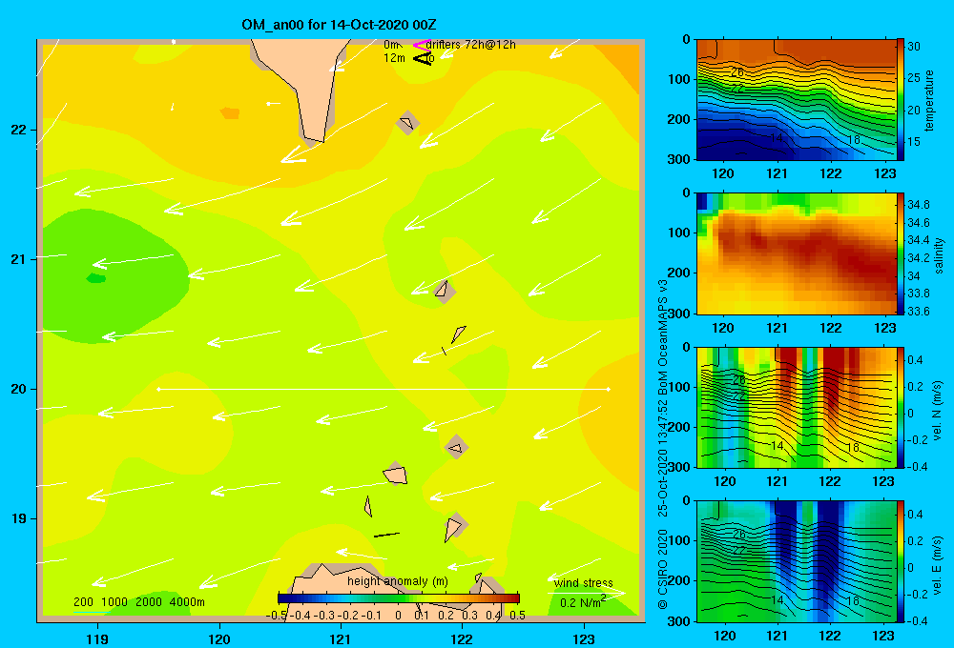
Task: Click the height anomaly color bar
Action: point(399,597)
